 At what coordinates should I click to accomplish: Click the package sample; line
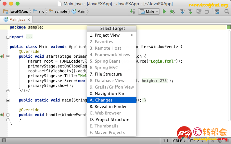27,27
